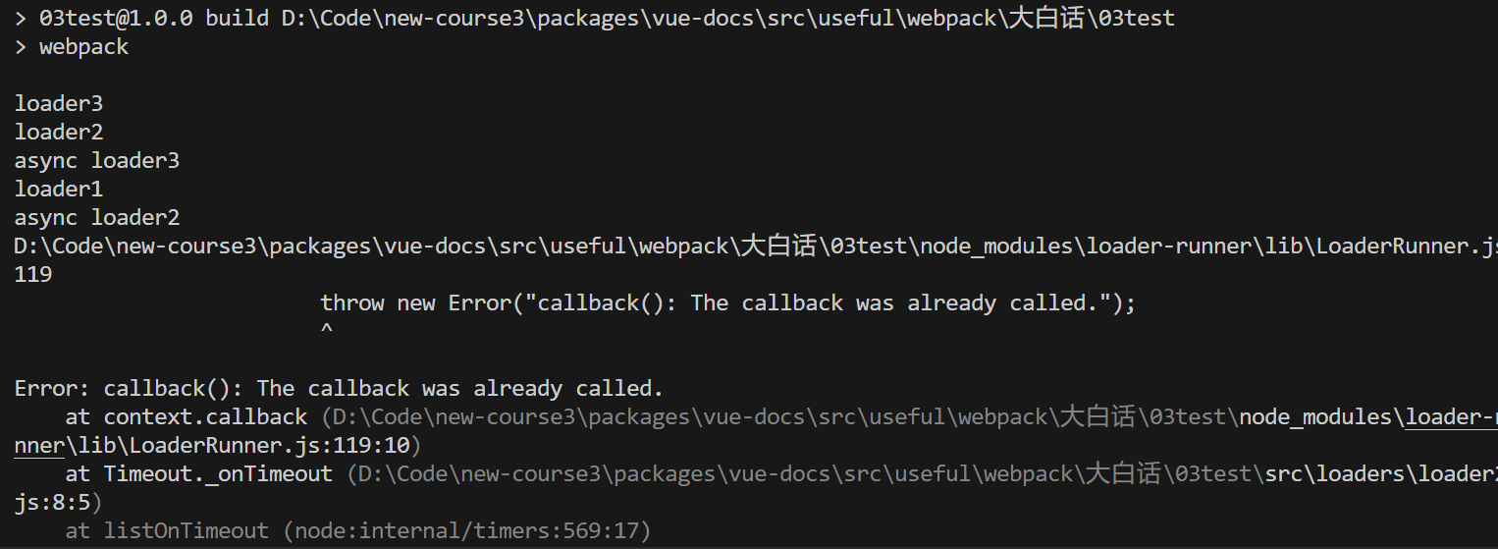
Task: Select the "async loader3" output line
Action: point(97,160)
